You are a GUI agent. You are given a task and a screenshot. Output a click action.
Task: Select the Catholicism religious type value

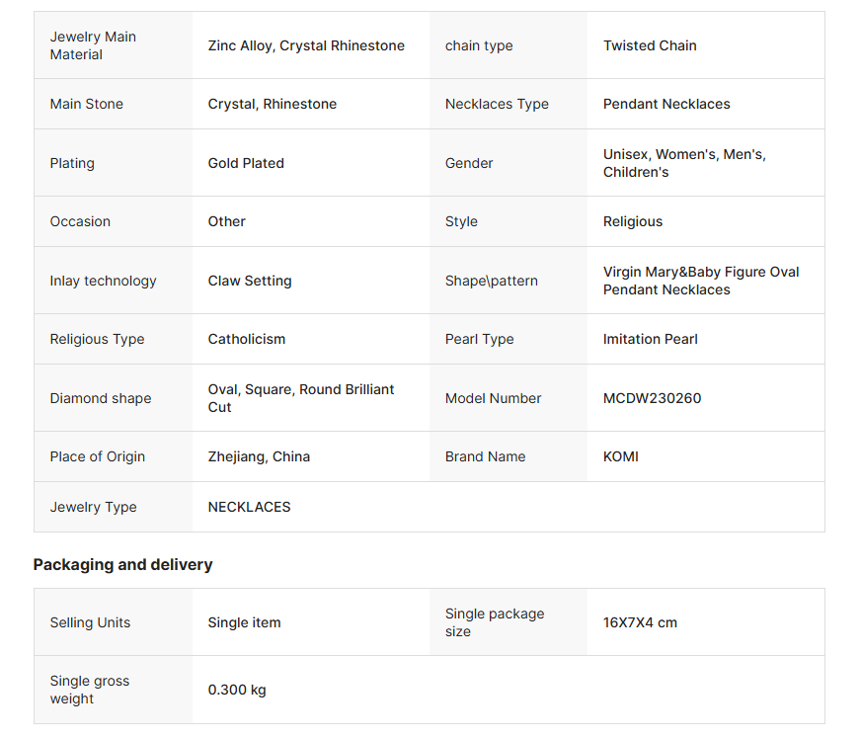click(x=247, y=339)
